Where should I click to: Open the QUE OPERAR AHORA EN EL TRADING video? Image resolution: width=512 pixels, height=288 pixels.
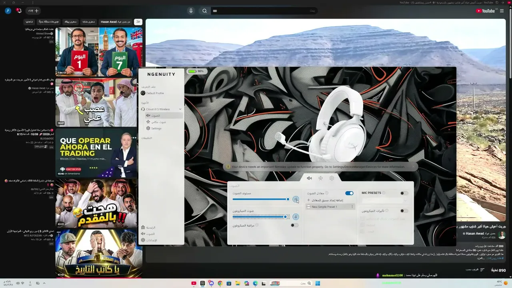point(99,152)
